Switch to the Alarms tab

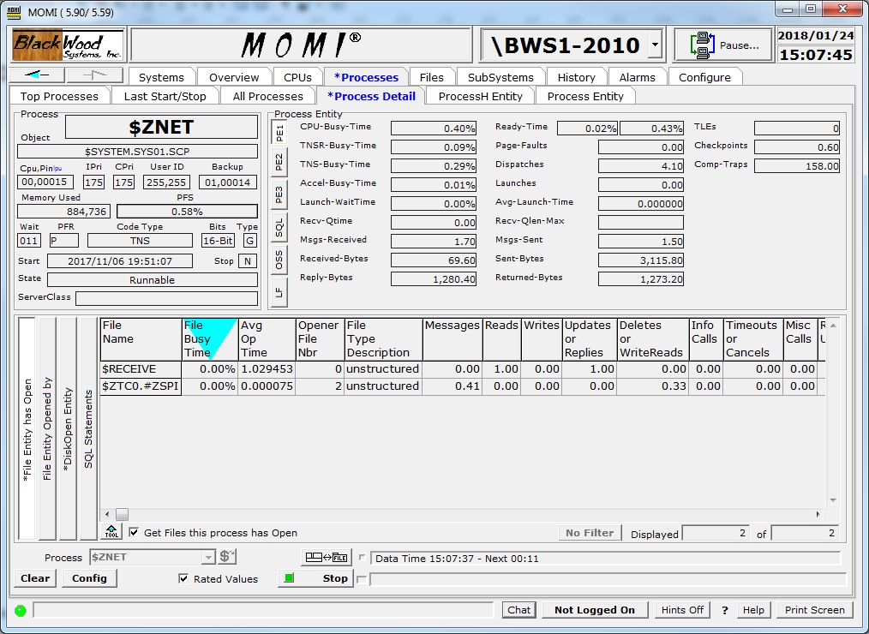637,77
